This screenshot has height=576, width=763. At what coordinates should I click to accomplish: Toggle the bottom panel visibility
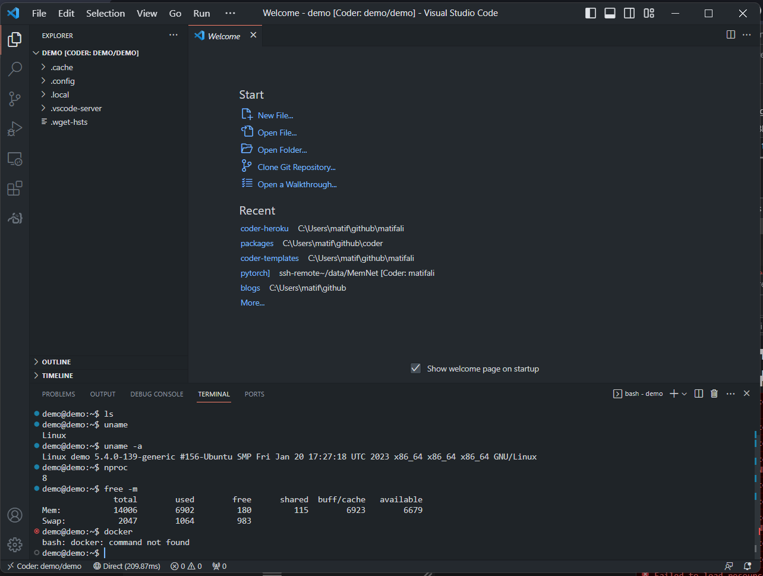610,13
